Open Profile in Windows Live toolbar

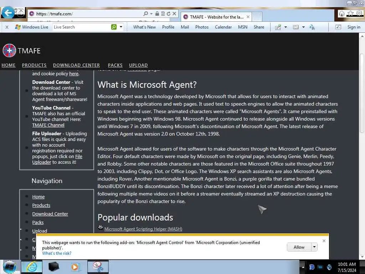168,27
